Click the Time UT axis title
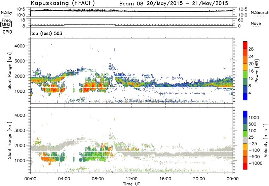This screenshot has width=269, height=186. coord(131,184)
